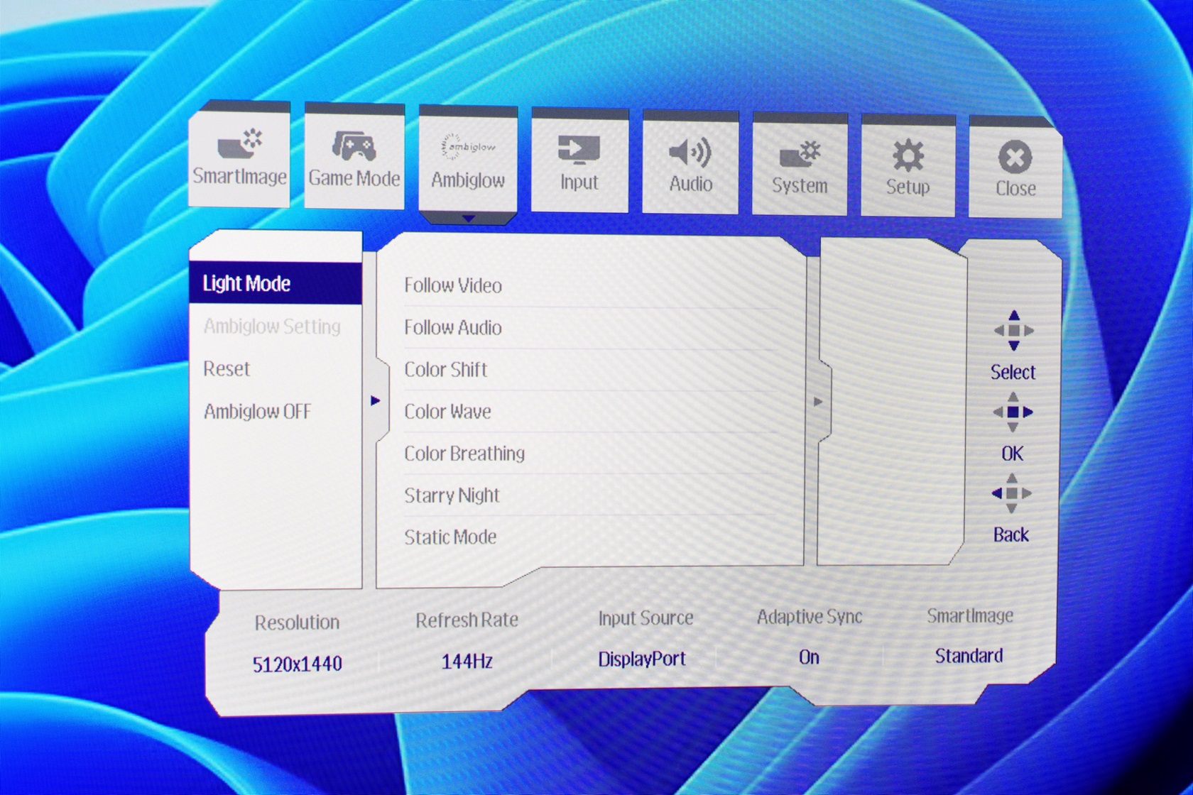Viewport: 1193px width, 795px height.
Task: Expand gray arrow beside the modes list
Action: tap(818, 402)
